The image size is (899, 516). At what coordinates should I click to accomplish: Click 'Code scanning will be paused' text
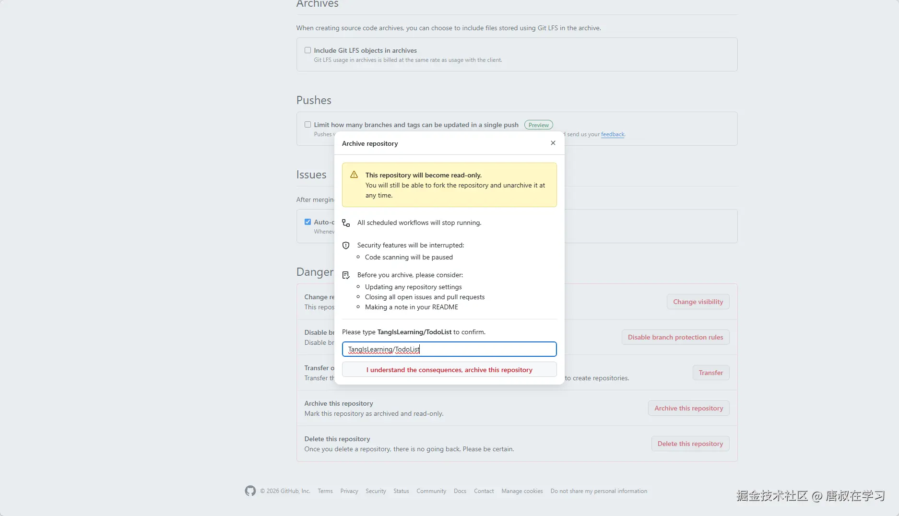tap(409, 257)
